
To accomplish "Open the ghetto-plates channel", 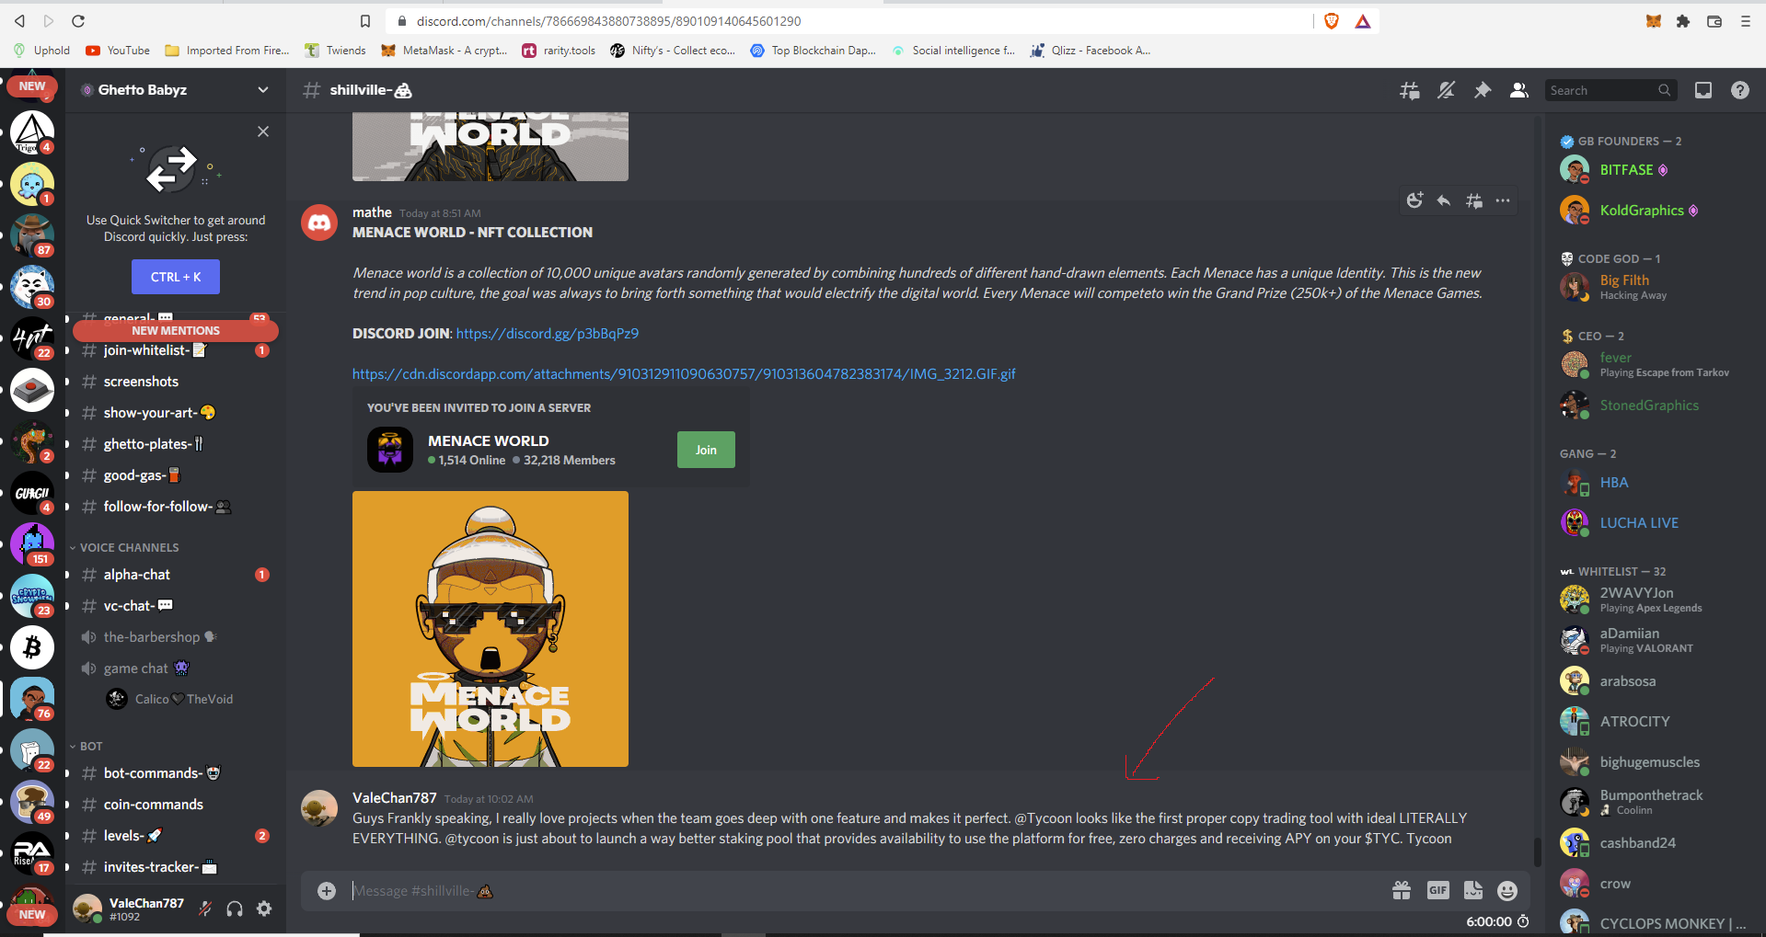I will [175, 444].
